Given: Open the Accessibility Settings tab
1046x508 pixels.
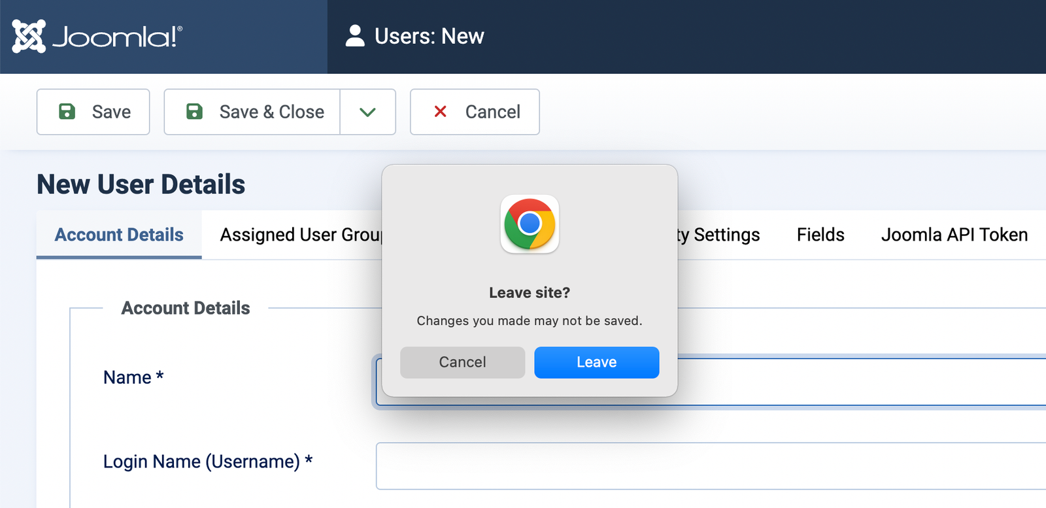Looking at the screenshot, I should (719, 235).
